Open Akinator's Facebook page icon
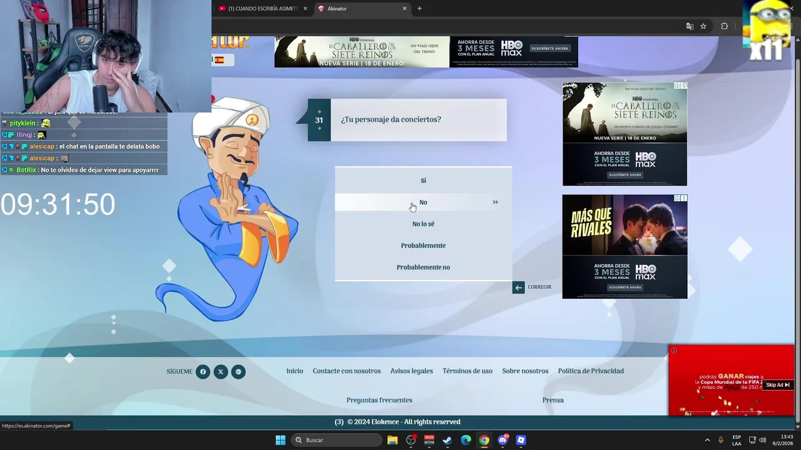The width and height of the screenshot is (801, 450). click(x=203, y=372)
